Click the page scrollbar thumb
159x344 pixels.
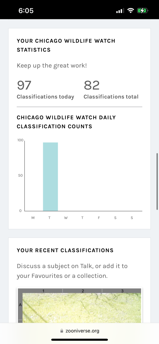click(157, 181)
